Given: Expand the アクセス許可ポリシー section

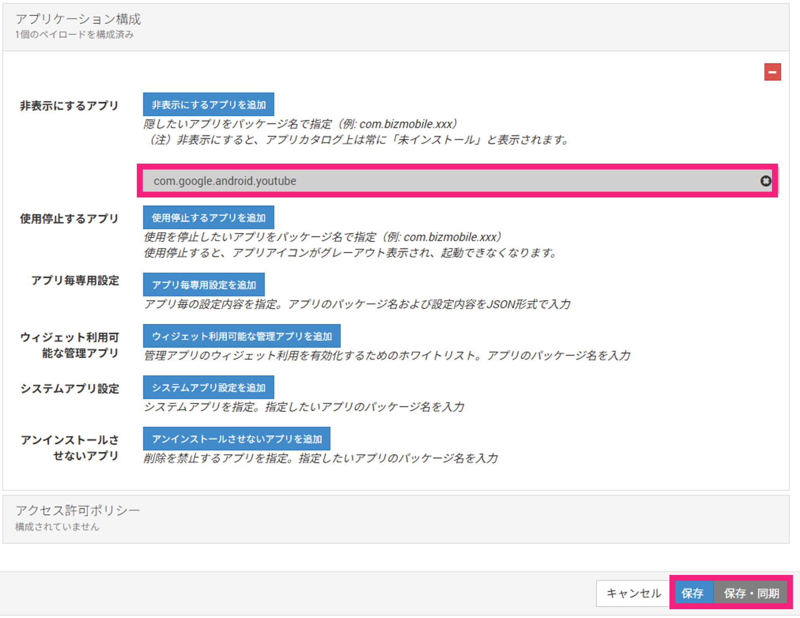Looking at the screenshot, I should click(78, 510).
